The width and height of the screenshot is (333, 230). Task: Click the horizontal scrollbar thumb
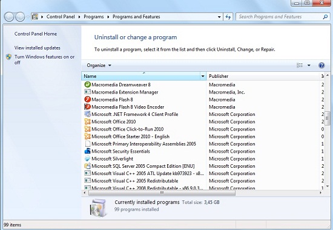point(162,193)
